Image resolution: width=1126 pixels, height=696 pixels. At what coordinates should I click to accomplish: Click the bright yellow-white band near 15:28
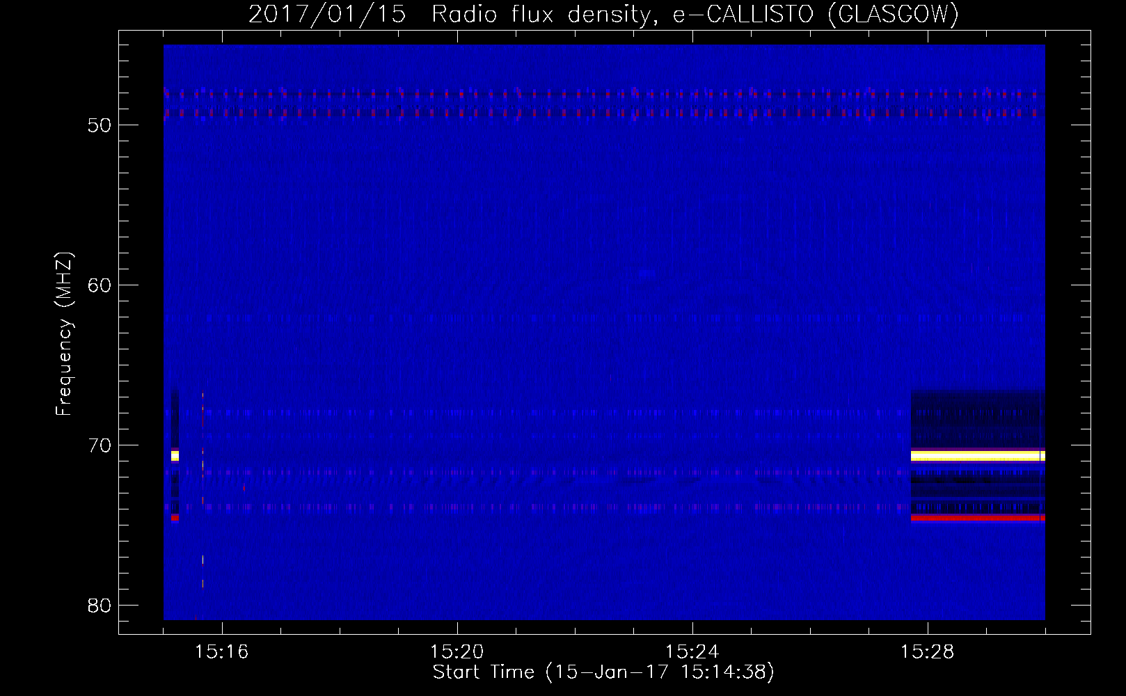pyautogui.click(x=978, y=456)
